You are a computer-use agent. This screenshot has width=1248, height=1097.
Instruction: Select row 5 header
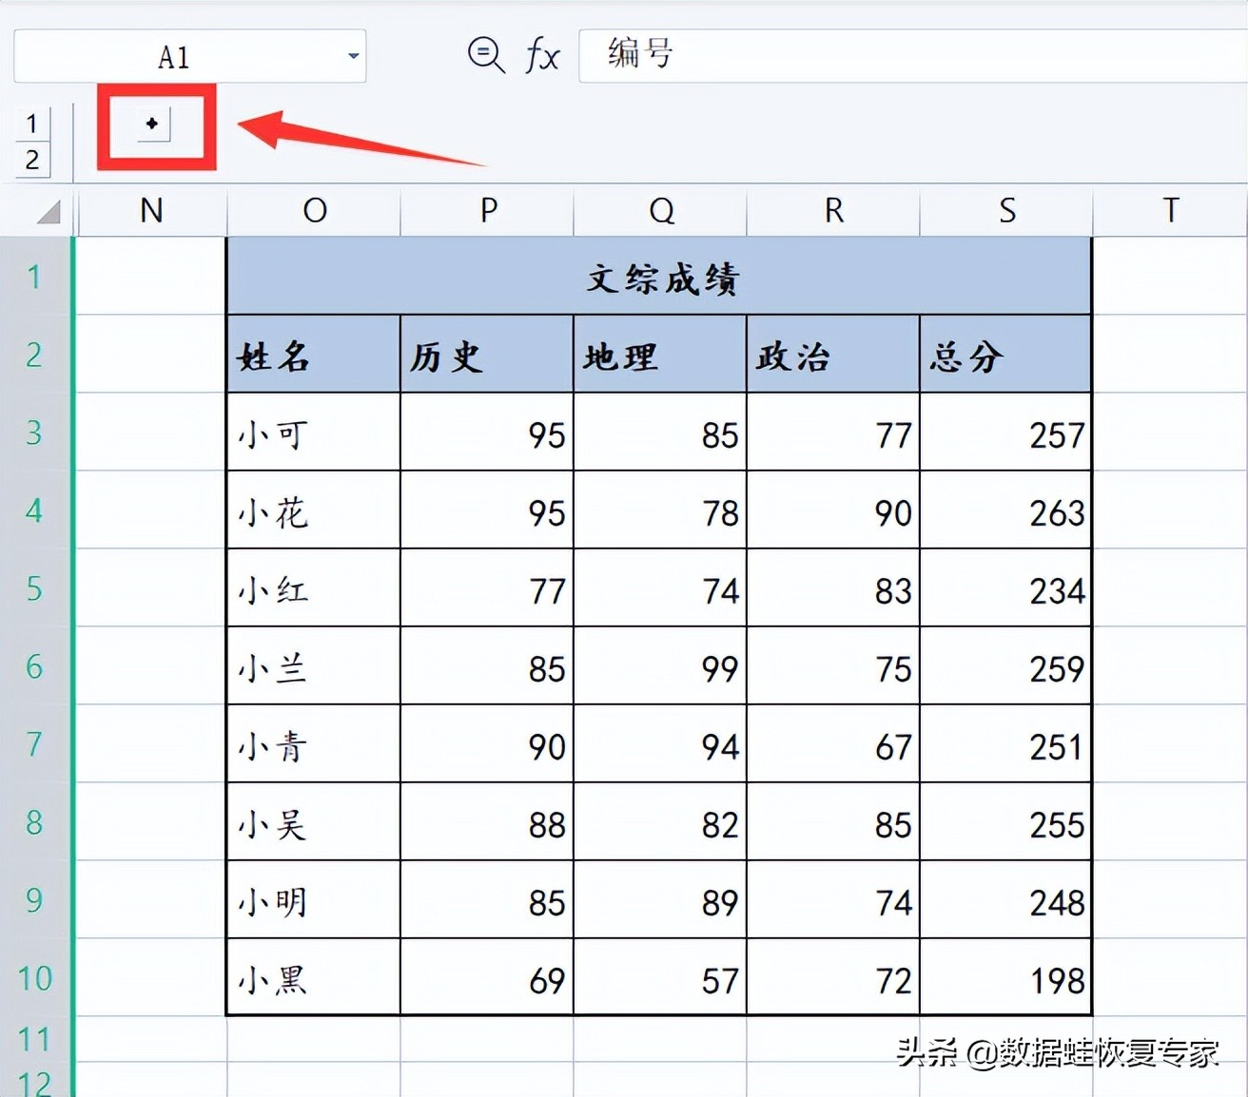35,588
